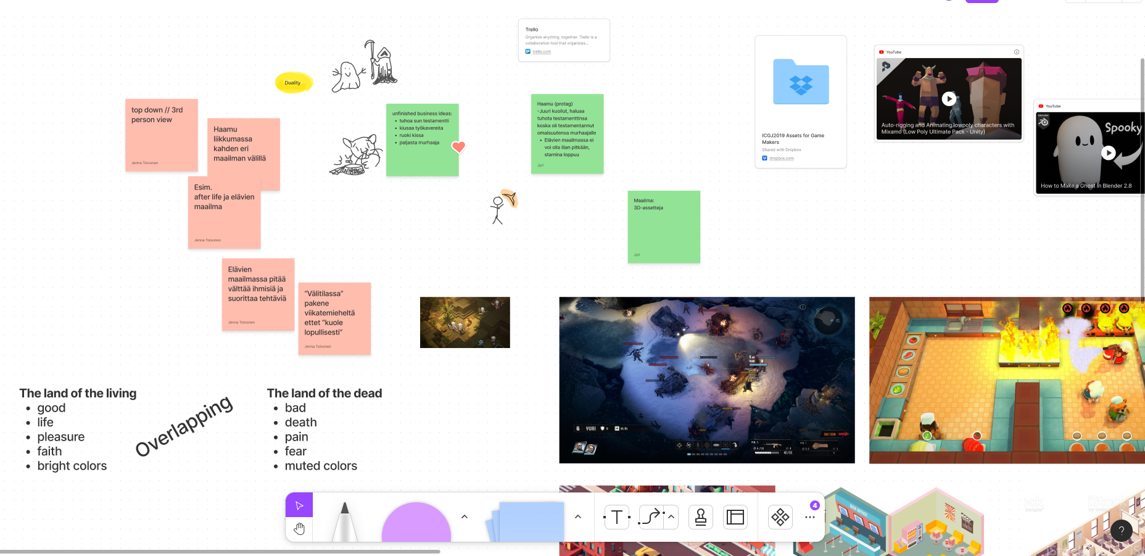Select the small dungeon game screenshot

point(465,322)
